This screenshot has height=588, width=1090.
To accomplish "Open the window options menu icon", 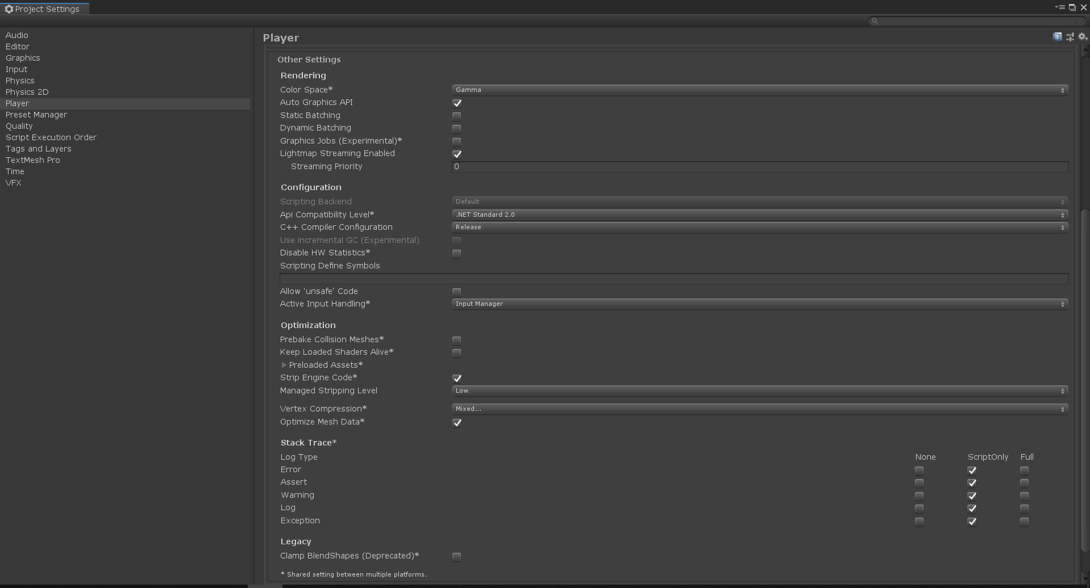I will (1060, 7).
